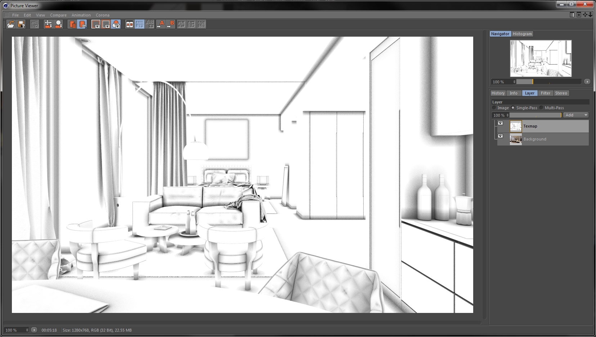Open the Add blend mode dropdown
596x337 pixels.
click(576, 115)
